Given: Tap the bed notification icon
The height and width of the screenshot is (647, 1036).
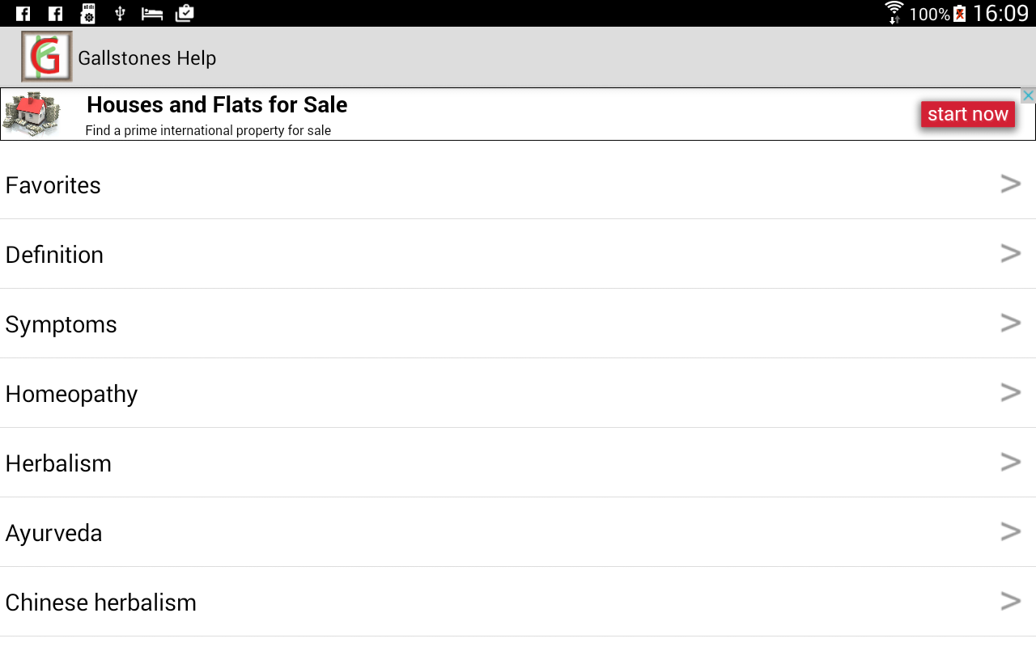Looking at the screenshot, I should coord(152,14).
